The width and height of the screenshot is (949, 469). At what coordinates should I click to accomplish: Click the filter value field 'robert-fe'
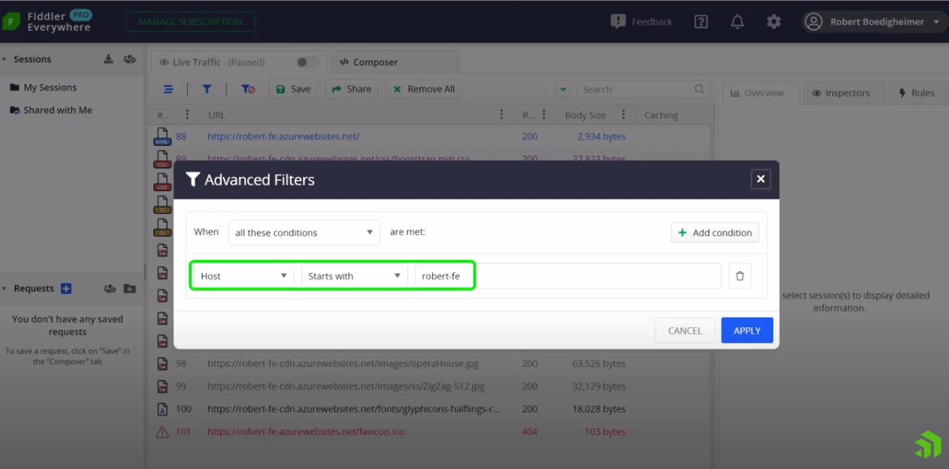[x=568, y=276]
